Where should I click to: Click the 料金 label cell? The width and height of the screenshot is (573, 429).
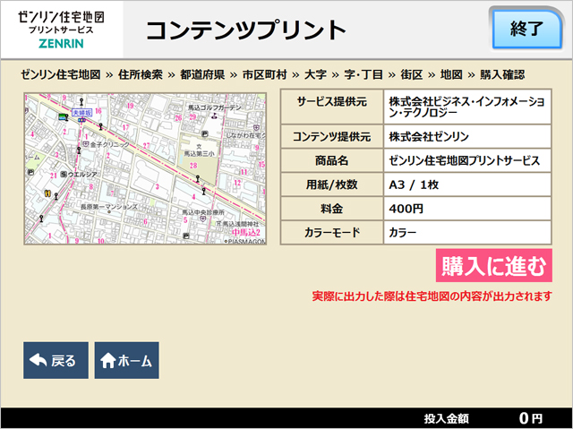click(332, 209)
